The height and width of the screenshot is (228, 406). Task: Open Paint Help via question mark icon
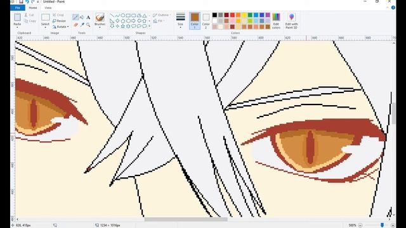[x=393, y=8]
